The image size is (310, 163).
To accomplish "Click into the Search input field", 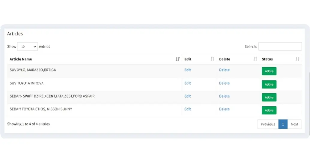I will click(280, 47).
